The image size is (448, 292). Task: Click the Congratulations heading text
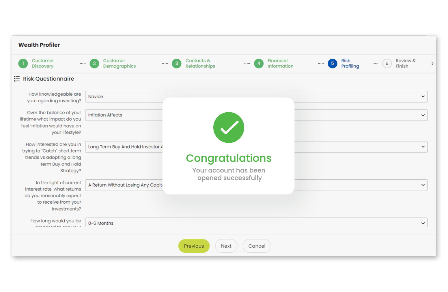click(229, 158)
